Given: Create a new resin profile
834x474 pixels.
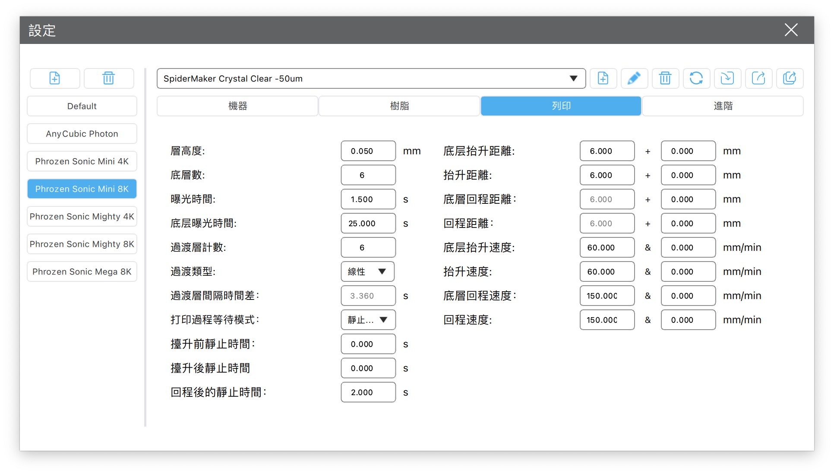Looking at the screenshot, I should [603, 78].
